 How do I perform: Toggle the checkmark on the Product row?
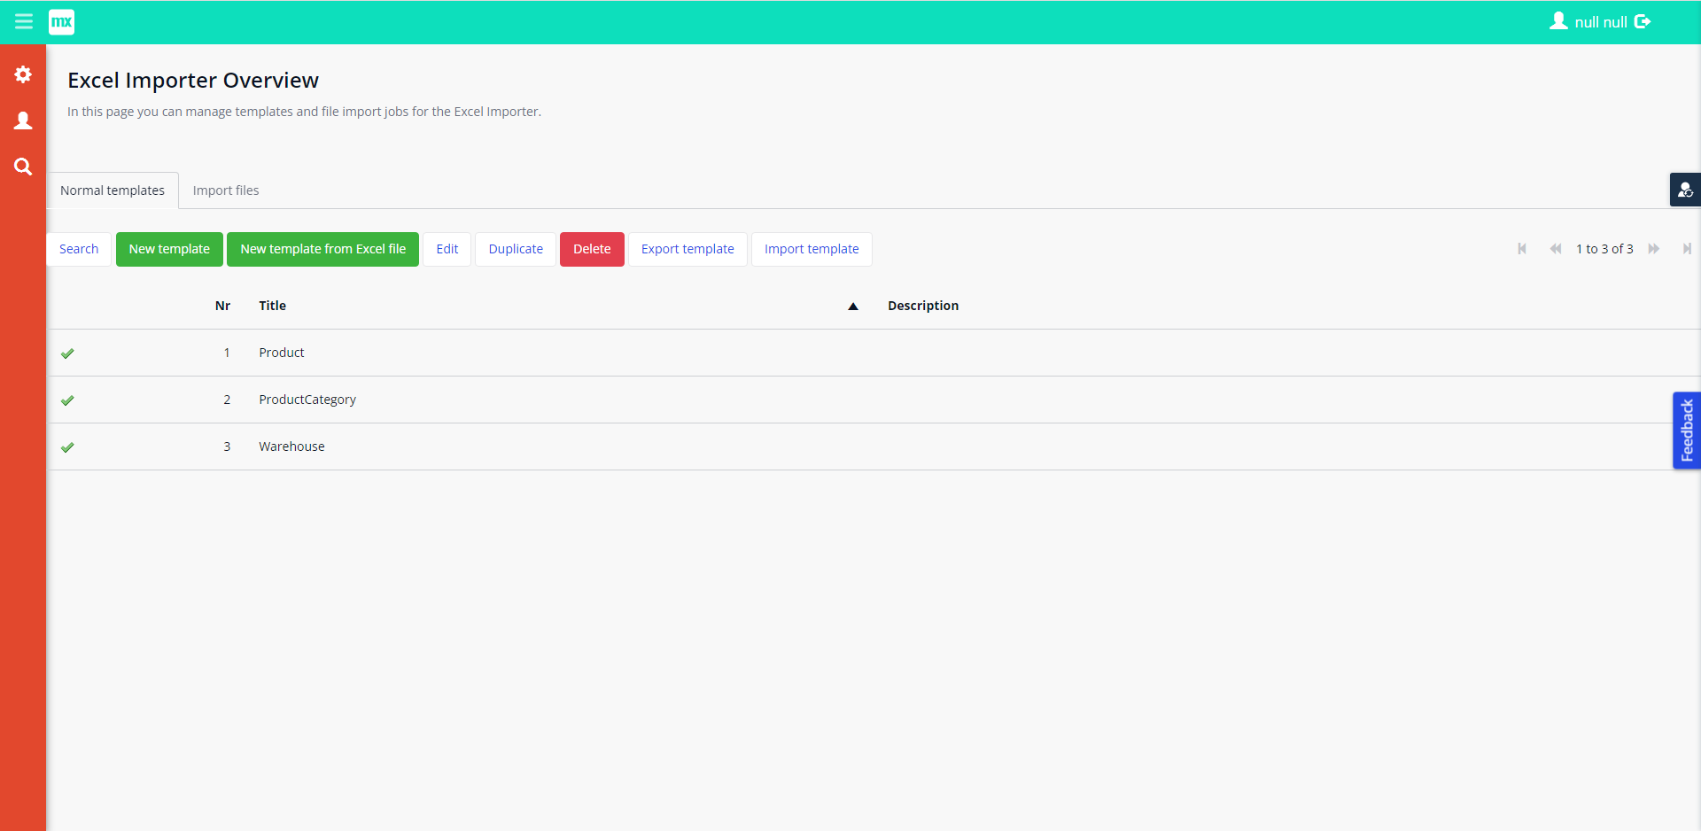pos(67,353)
